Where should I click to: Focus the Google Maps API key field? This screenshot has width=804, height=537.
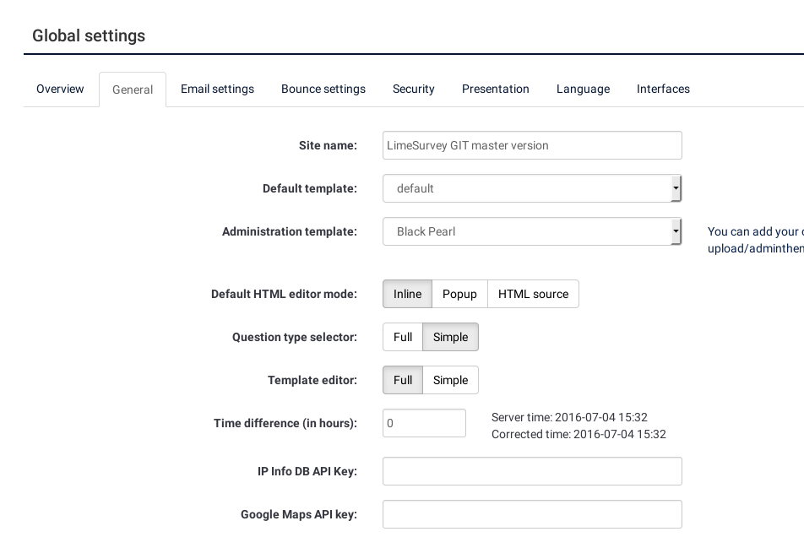[532, 514]
